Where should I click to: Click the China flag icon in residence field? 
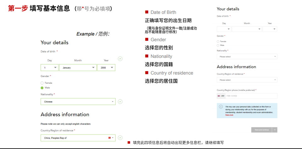110,138
